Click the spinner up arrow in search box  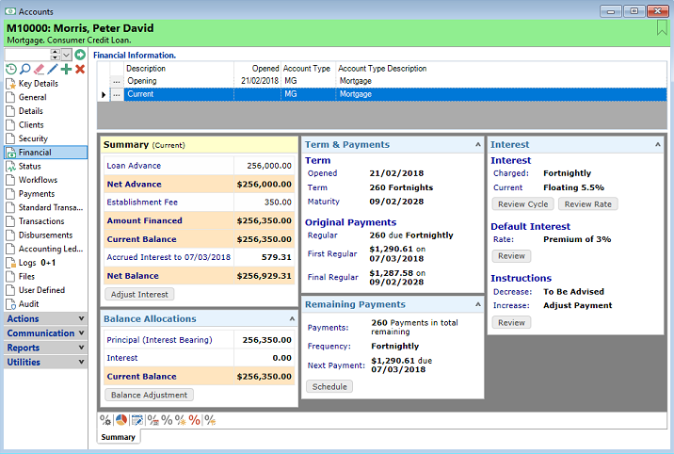coord(56,52)
